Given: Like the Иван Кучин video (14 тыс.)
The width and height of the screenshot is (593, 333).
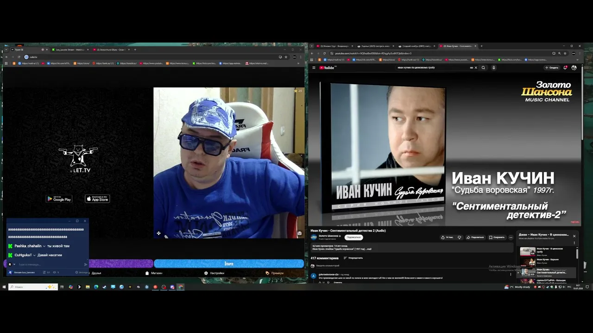Looking at the screenshot, I should (447, 237).
